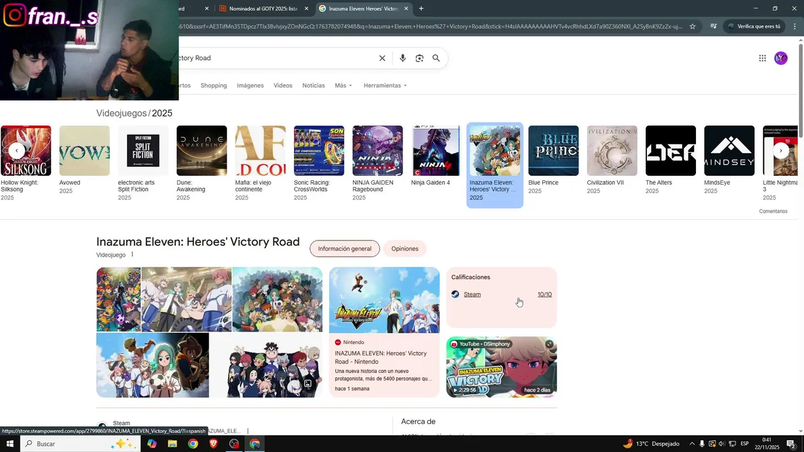Open the Comentarios feedback link
This screenshot has height=452, width=804.
point(773,212)
